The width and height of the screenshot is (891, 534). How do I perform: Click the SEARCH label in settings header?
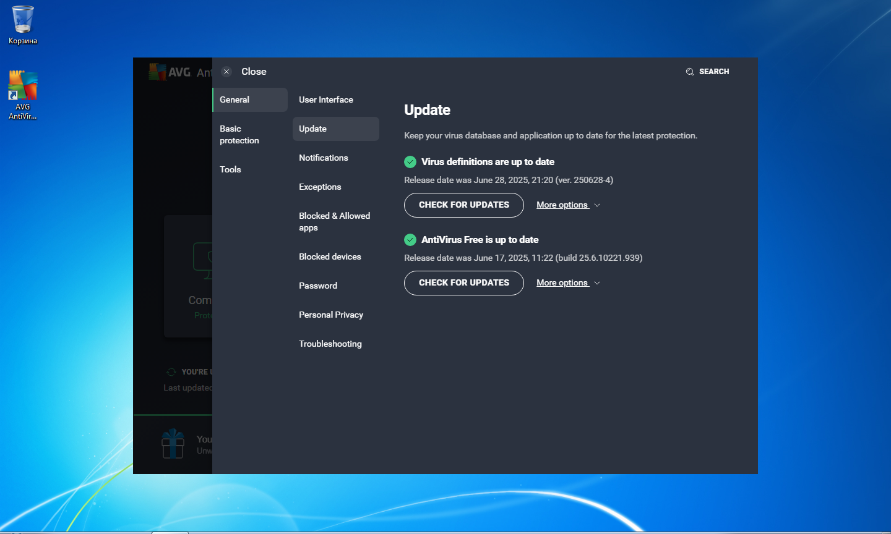714,72
